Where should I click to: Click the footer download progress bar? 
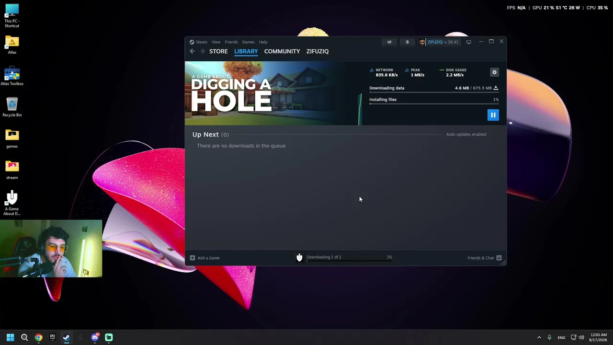coord(349,262)
